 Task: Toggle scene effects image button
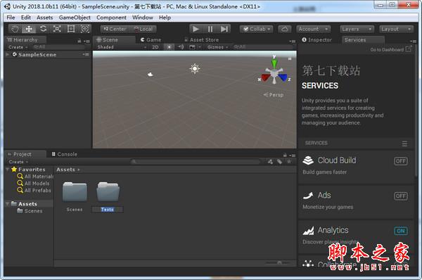pyautogui.click(x=192, y=47)
